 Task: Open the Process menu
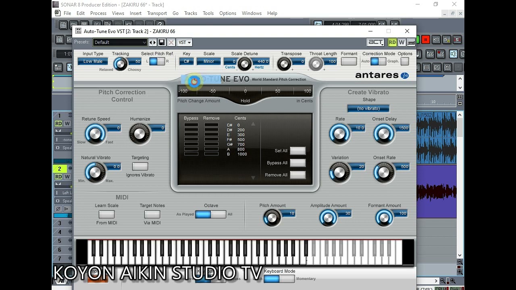(x=98, y=13)
